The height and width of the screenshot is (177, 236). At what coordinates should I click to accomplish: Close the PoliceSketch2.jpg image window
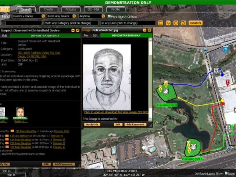150,30
